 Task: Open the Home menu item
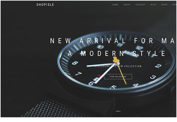(x=115, y=5)
